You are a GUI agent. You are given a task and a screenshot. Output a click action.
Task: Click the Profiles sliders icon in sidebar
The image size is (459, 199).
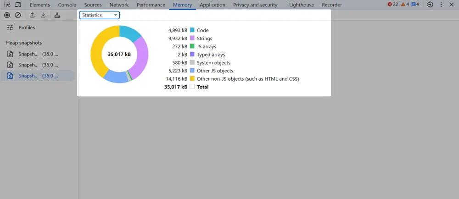tap(10, 28)
